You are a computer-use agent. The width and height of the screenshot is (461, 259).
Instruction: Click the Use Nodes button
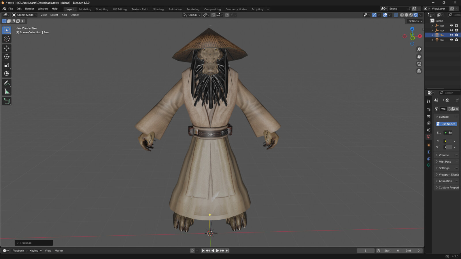click(446, 124)
